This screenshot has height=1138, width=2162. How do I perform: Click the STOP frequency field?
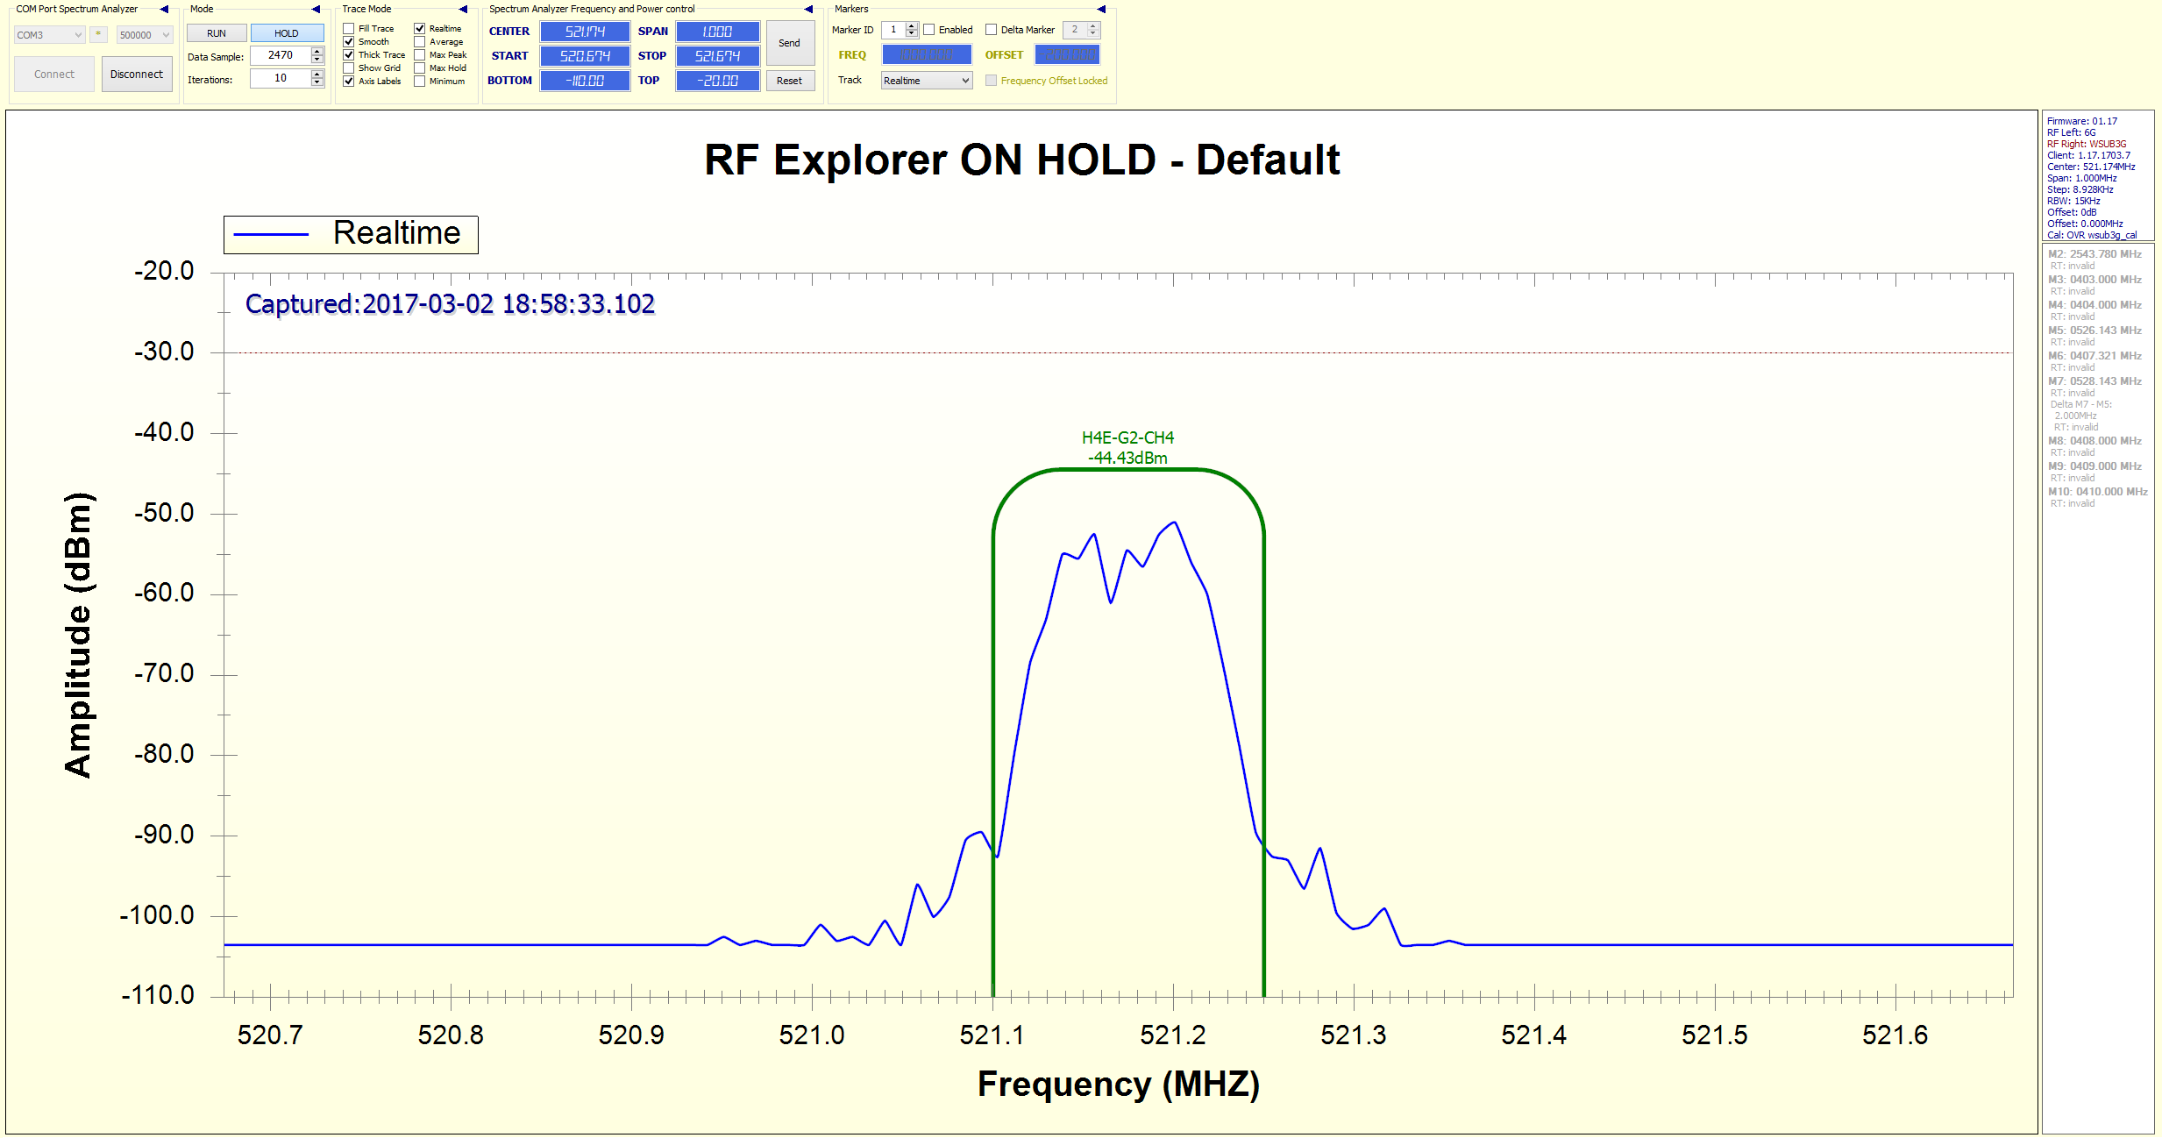click(x=717, y=56)
